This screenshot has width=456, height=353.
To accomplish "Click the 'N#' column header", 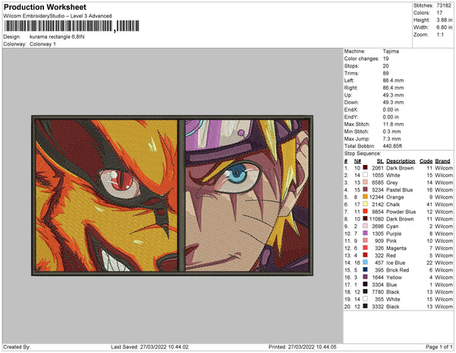I will pyautogui.click(x=357, y=161).
